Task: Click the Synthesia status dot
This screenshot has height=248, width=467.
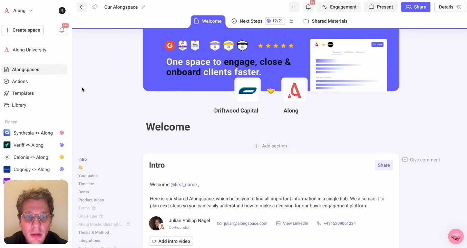Action: [62, 133]
